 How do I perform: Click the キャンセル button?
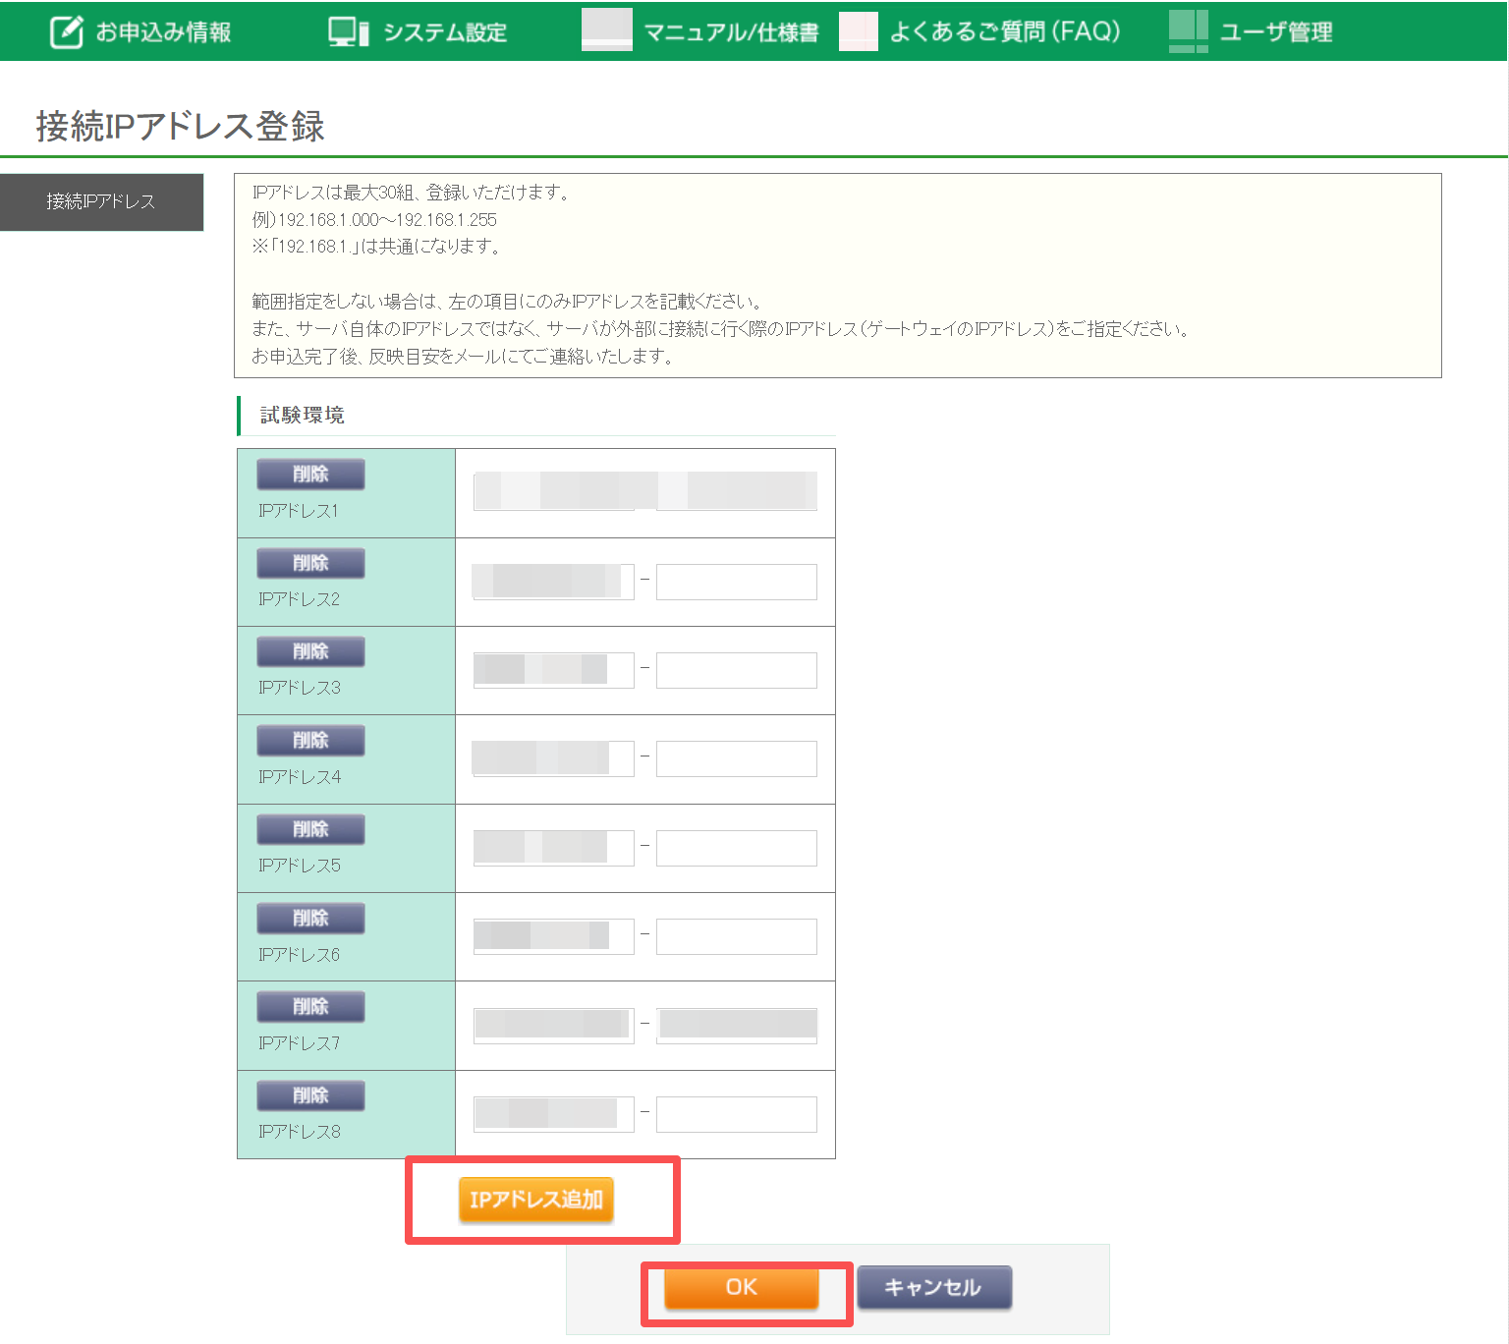[x=934, y=1287]
